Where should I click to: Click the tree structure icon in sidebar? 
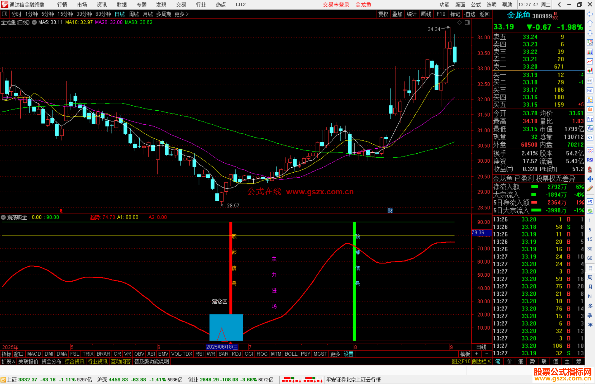590,100
